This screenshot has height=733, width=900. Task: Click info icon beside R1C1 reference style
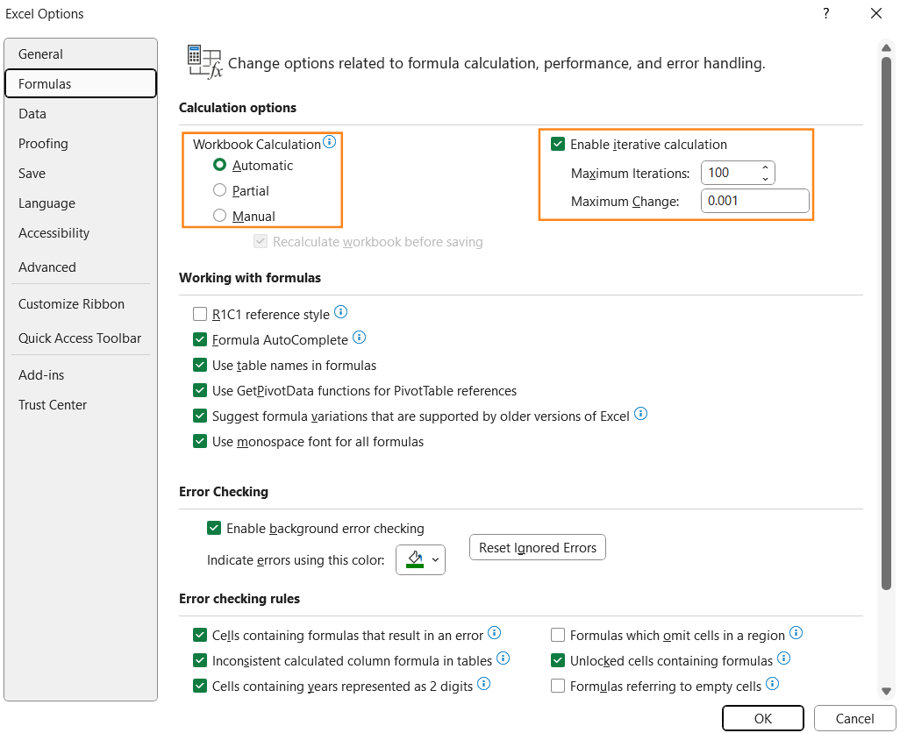coord(341,312)
